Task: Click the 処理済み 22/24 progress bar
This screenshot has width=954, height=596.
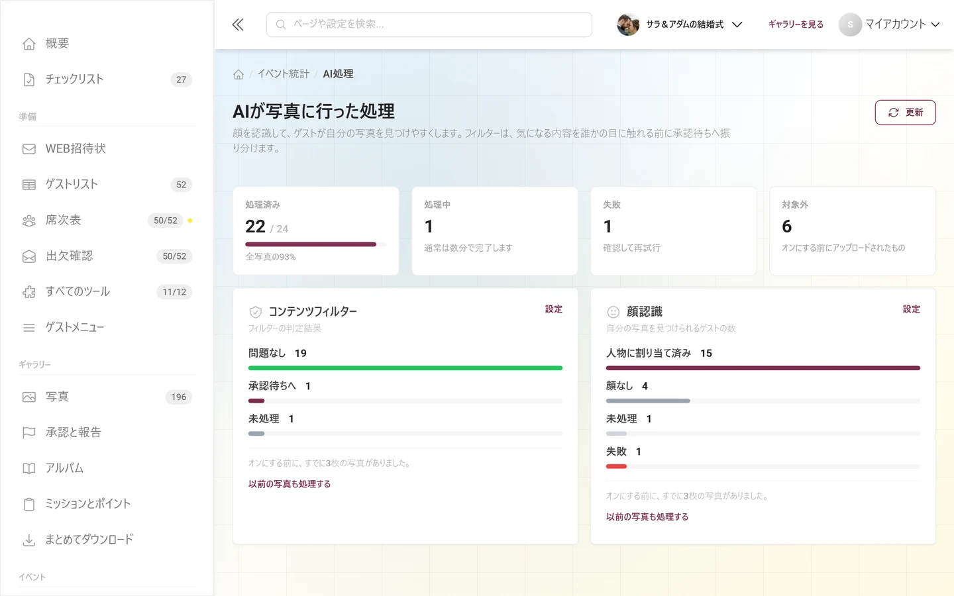Action: 316,244
